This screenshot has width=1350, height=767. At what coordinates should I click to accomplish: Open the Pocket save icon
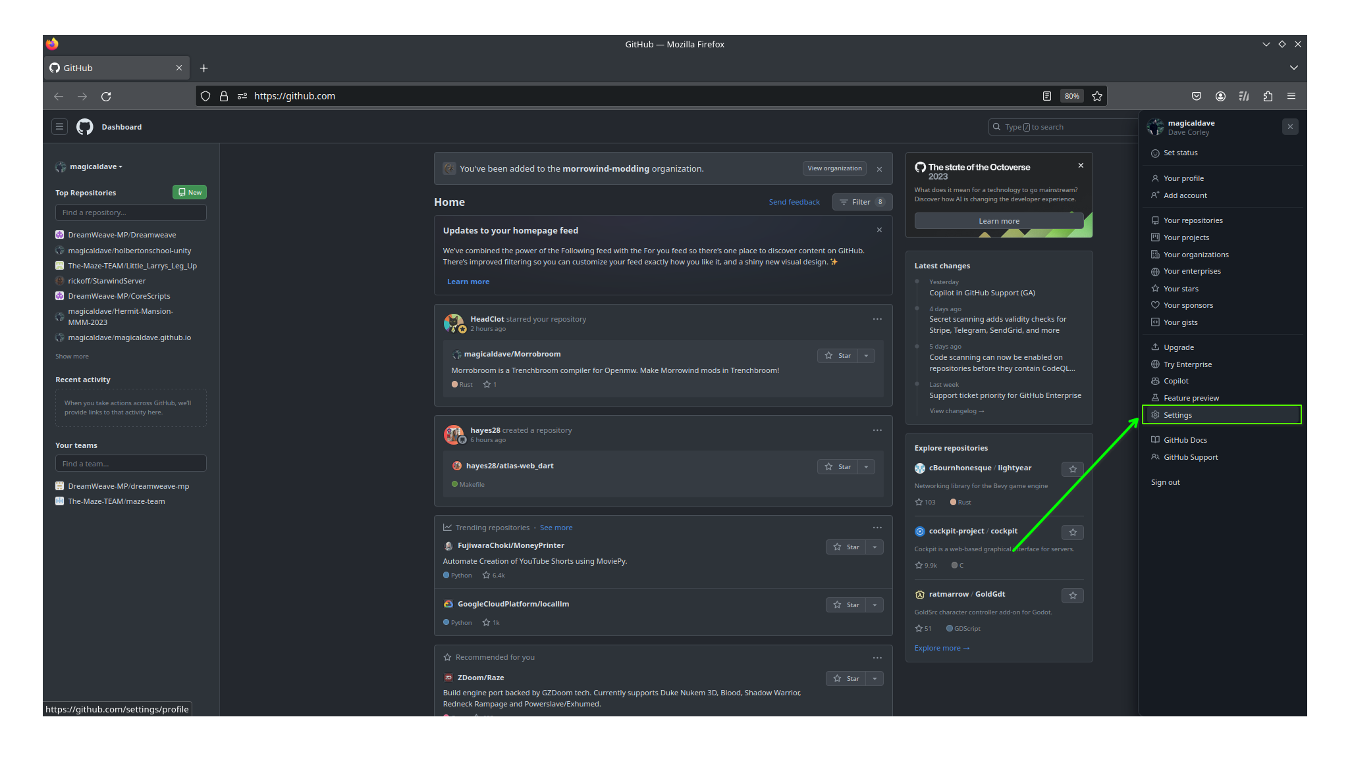click(1197, 96)
